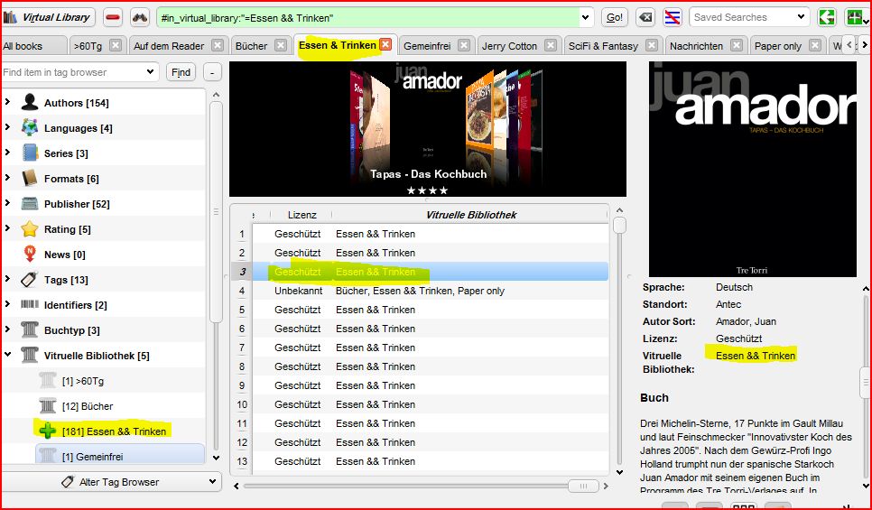
Task: Click the Tags tag icon
Action: coord(30,280)
